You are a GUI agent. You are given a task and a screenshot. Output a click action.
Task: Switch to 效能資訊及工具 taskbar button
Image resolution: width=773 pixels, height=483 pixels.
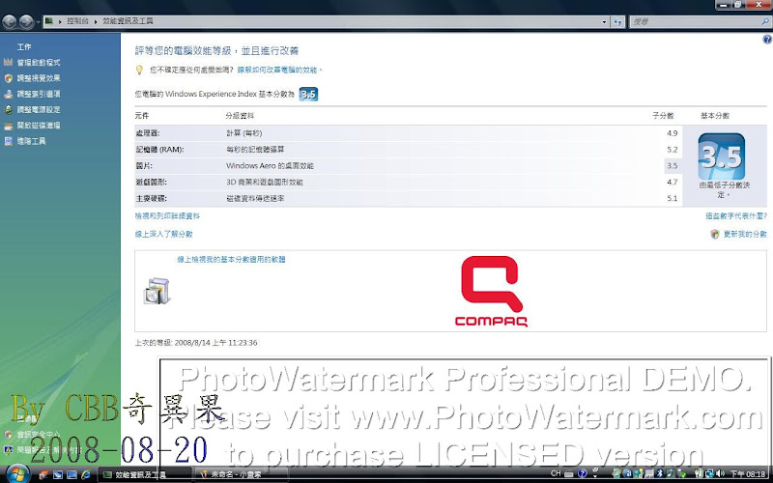tap(145, 474)
